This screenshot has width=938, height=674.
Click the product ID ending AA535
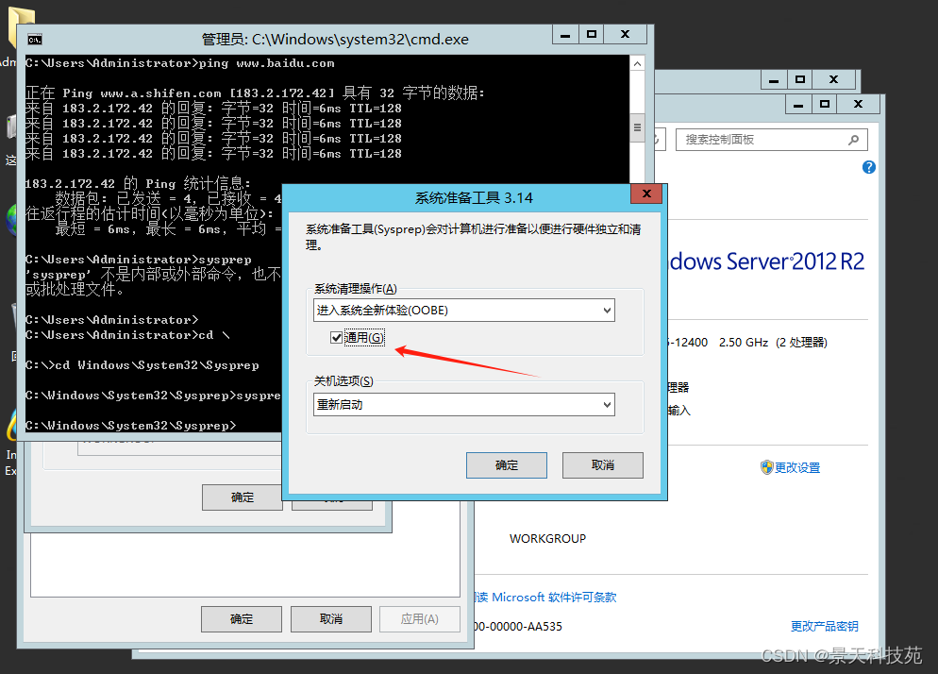(x=519, y=627)
